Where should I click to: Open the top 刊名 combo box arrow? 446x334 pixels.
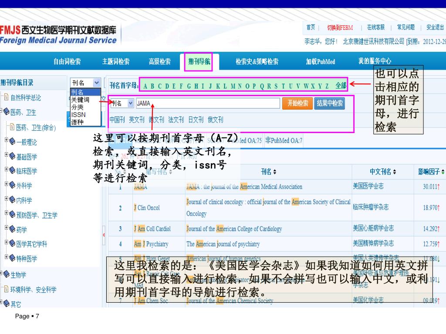pos(97,83)
